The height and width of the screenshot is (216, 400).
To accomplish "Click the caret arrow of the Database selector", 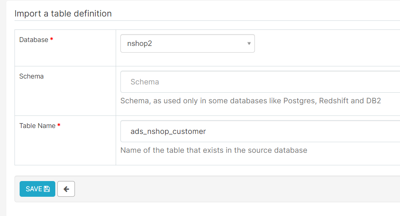I will tap(249, 44).
